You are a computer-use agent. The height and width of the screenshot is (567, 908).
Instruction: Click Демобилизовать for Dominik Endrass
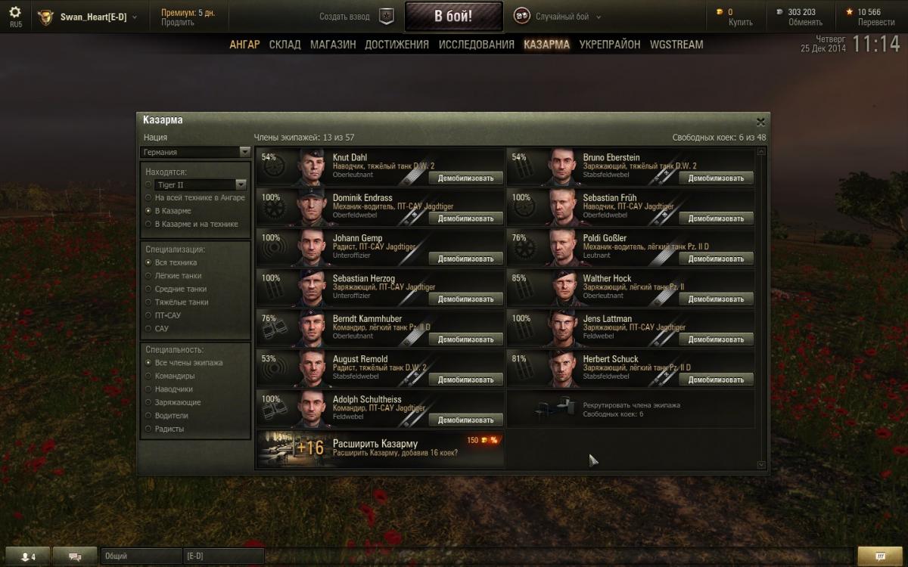[x=466, y=218]
